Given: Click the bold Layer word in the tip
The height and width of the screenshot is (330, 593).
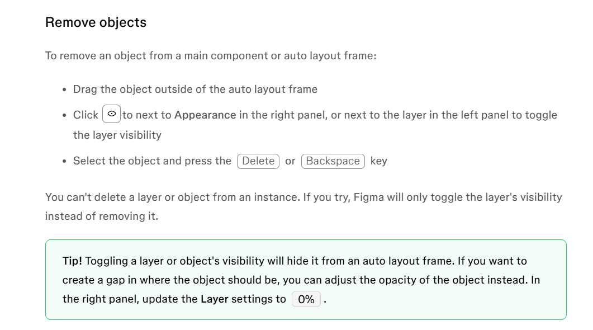Looking at the screenshot, I should [215, 299].
